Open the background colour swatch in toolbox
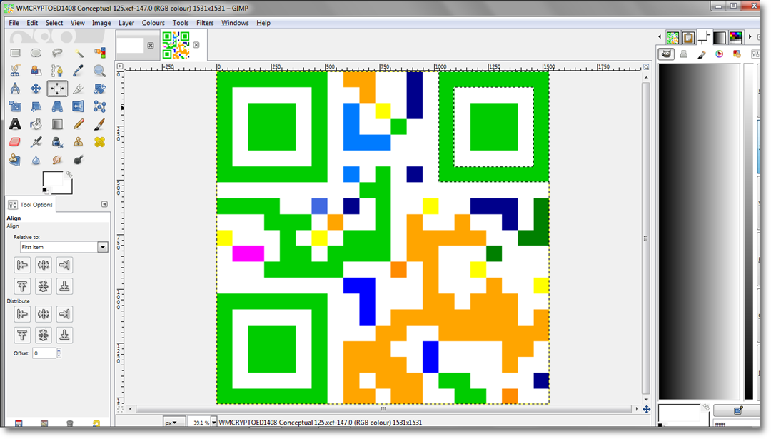This screenshot has width=771, height=439. [68, 188]
